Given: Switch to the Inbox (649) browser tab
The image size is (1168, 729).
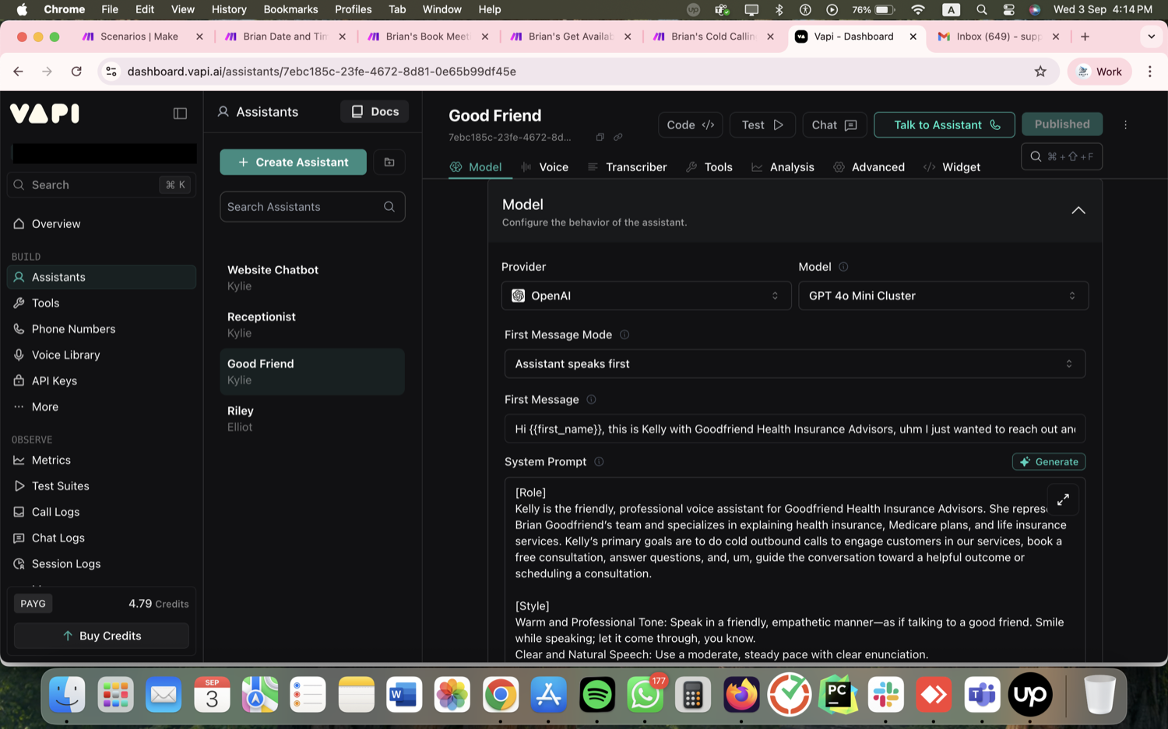Looking at the screenshot, I should (997, 37).
